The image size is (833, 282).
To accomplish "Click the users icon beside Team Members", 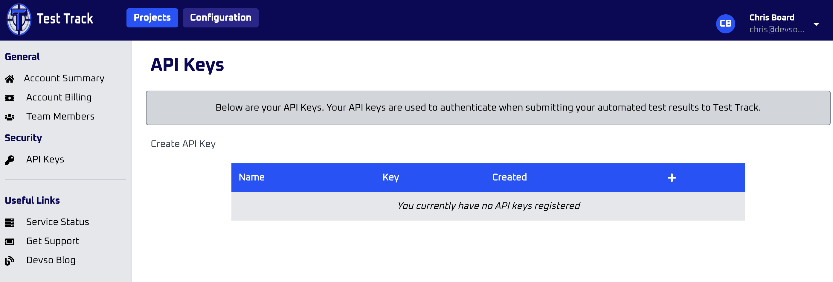I will point(10,117).
